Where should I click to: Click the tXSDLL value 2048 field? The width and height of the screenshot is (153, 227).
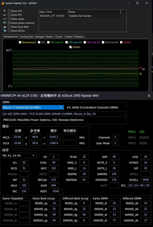pos(145,180)
